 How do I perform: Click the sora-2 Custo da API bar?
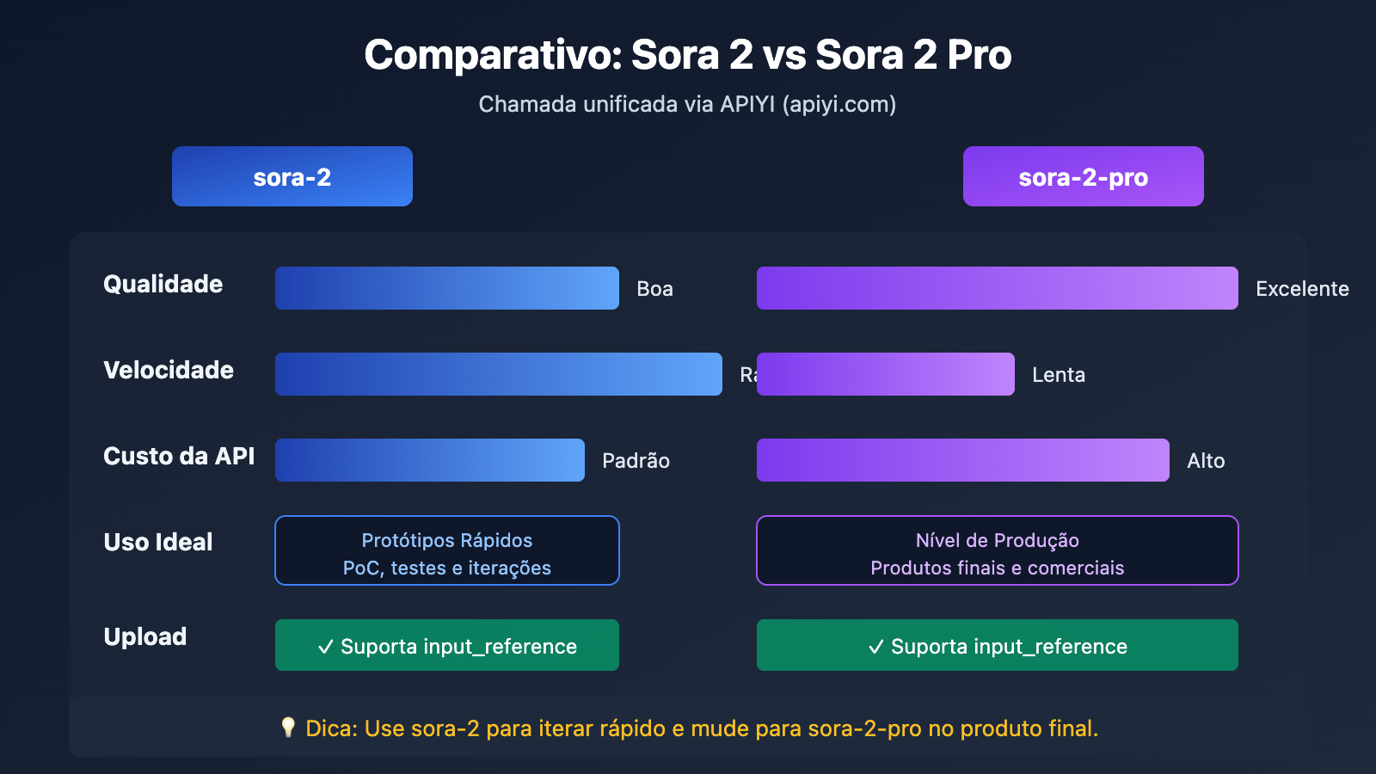tap(429, 460)
